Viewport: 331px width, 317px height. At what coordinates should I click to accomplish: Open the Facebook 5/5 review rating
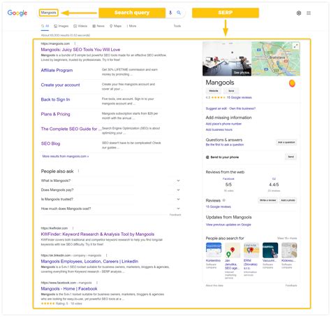228,185
